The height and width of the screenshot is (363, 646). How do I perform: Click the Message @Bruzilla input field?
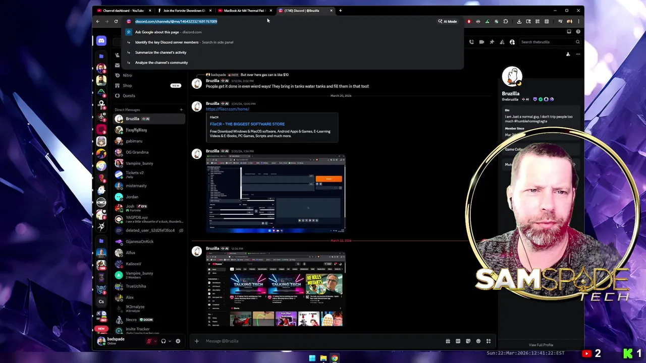tap(323, 341)
